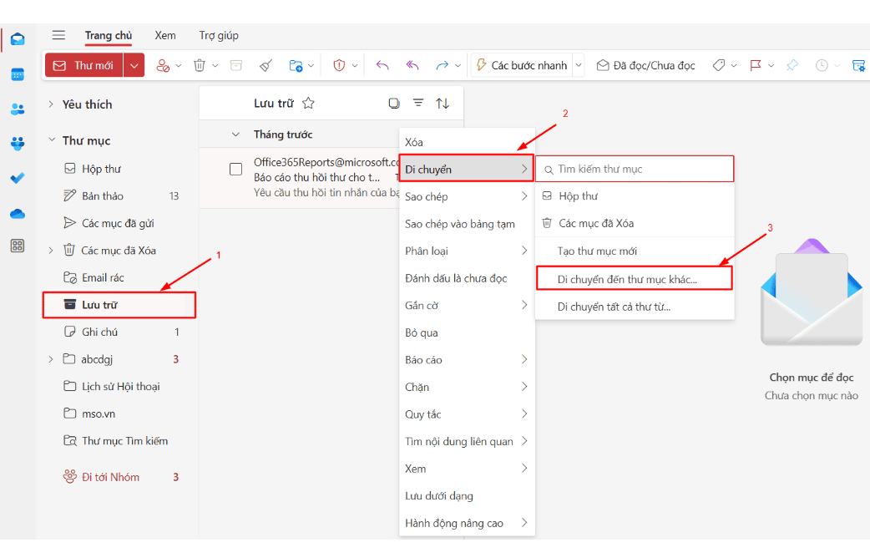Select Hộp thư in the move submenu
This screenshot has height=558, width=870.
(635, 196)
